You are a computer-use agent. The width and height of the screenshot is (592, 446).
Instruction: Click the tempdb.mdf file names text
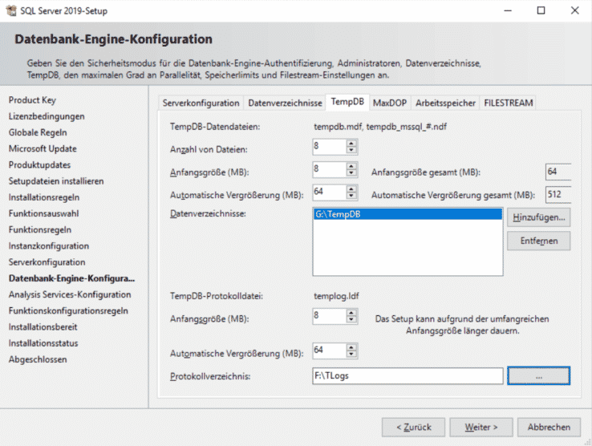(x=380, y=127)
